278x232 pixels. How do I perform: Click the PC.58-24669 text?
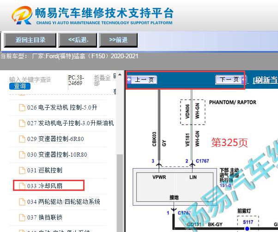(76, 80)
